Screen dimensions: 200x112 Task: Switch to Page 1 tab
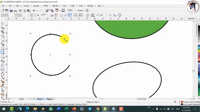40,99
